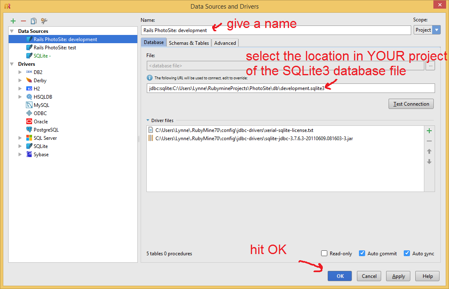Click the JDBC URL input field

pyautogui.click(x=290, y=88)
